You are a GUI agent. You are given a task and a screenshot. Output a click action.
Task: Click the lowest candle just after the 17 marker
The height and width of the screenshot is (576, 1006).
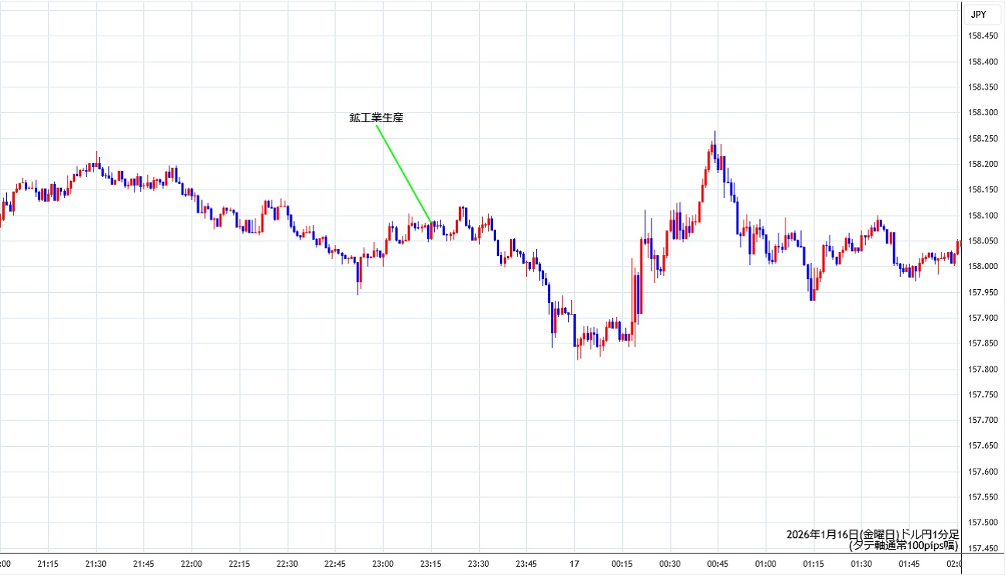(x=577, y=356)
